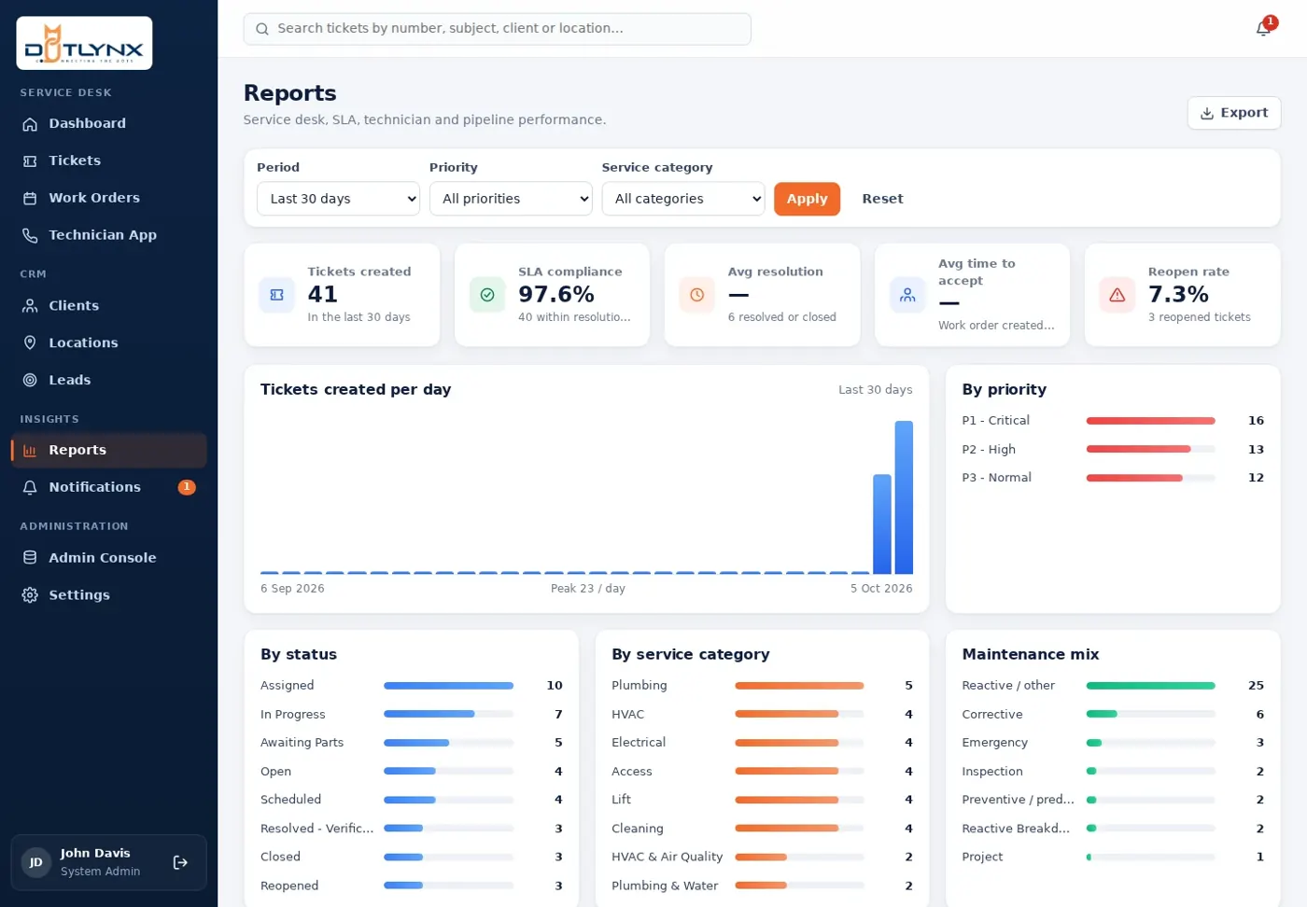
Task: Click the orange badge on Notifications
Action: click(x=187, y=487)
